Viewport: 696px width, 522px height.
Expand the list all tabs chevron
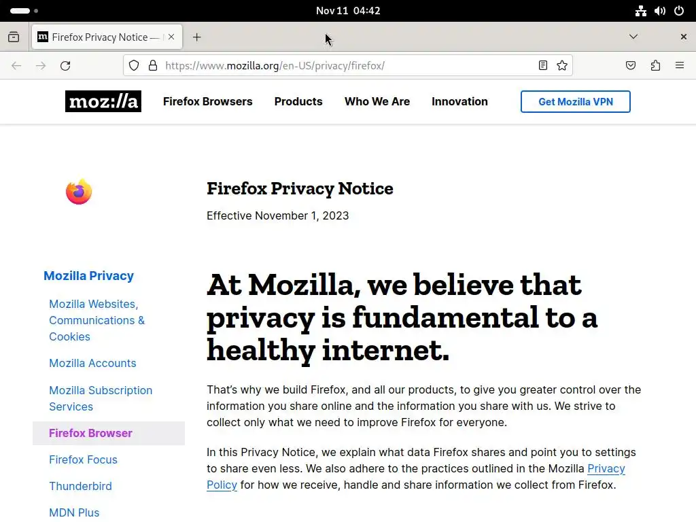coord(633,37)
